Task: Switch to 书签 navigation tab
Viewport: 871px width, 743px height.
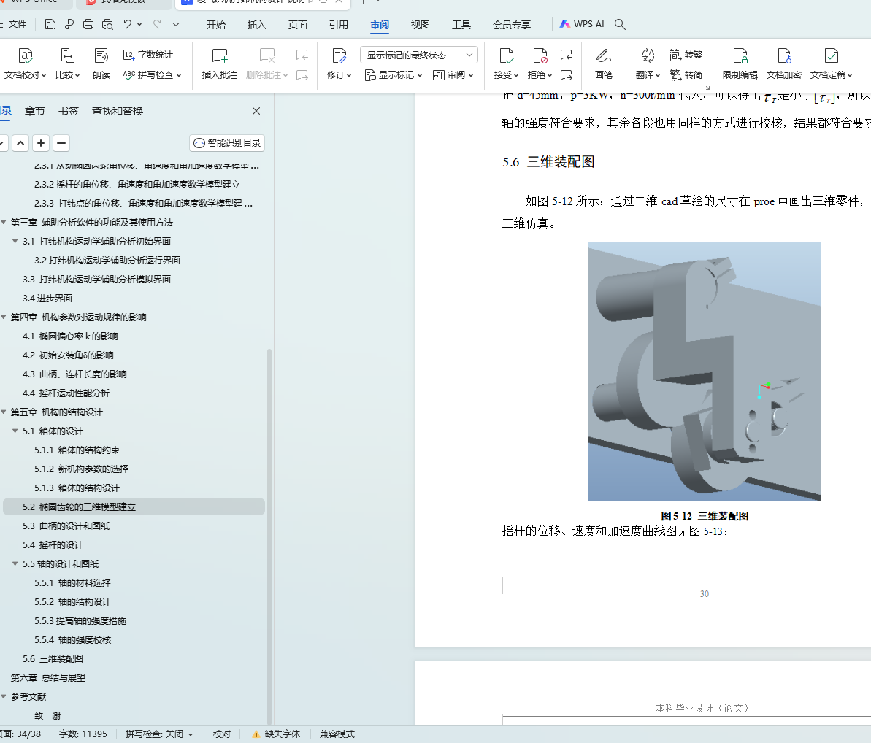Action: pyautogui.click(x=69, y=111)
